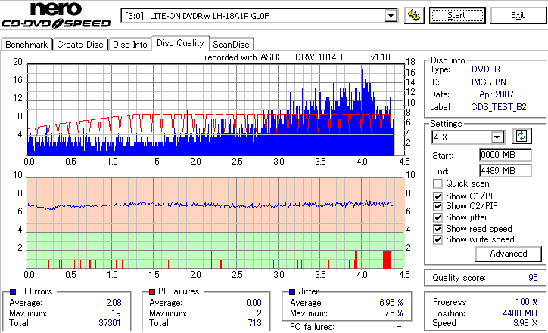Click the green refresh speed icon
548x333 pixels.
click(522, 137)
